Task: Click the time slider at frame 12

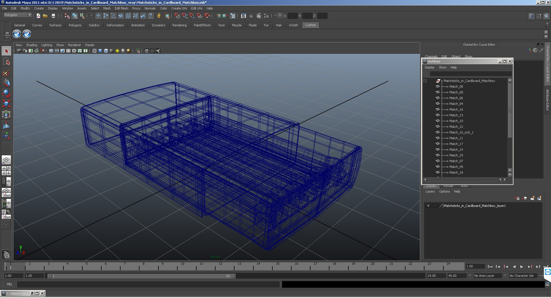Action: [220, 266]
